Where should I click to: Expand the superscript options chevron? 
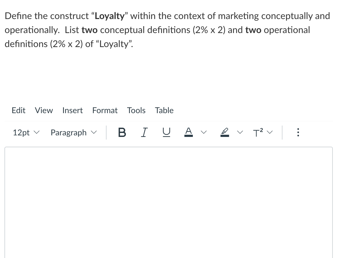(270, 132)
